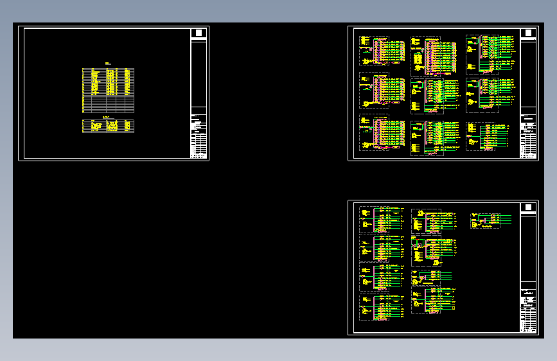The image size is (557, 361).
Task: Click the large yellow equipment table
Action: pyautogui.click(x=108, y=90)
